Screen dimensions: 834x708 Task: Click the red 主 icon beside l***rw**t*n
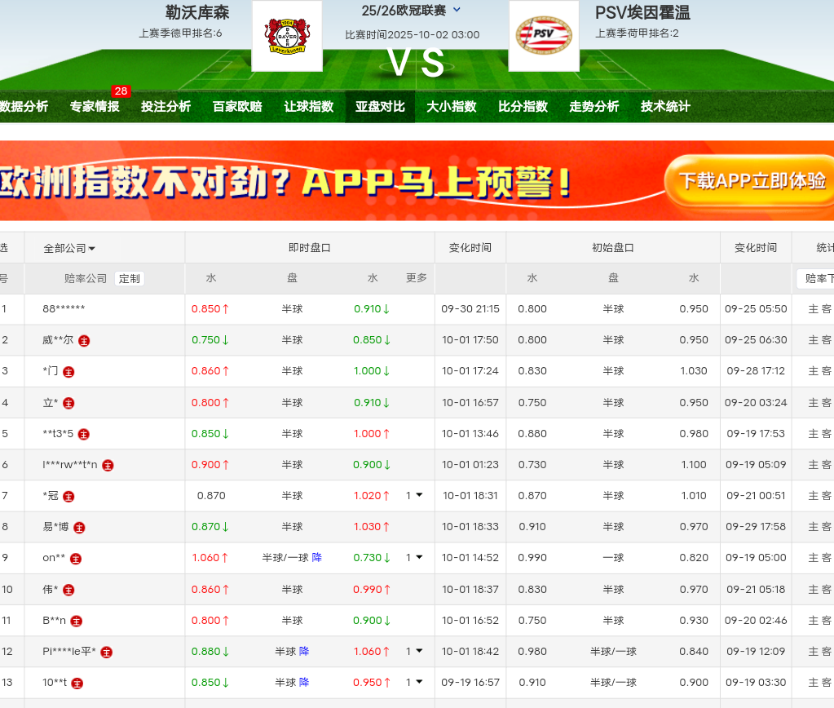(108, 465)
